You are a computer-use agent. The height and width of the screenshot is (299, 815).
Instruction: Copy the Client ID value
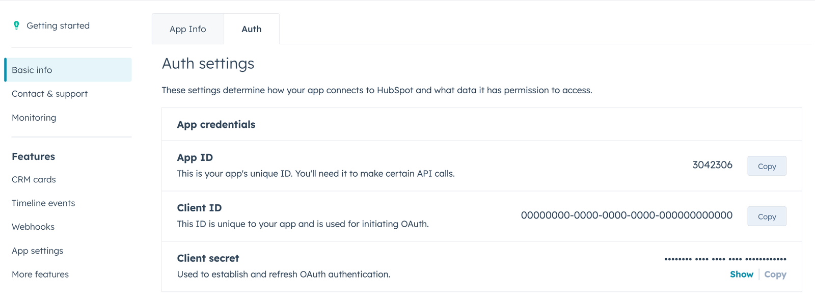pos(767,216)
